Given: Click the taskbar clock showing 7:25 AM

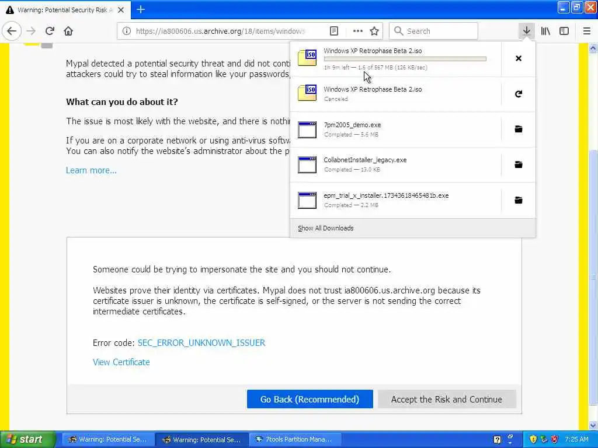Looking at the screenshot, I should (x=576, y=439).
